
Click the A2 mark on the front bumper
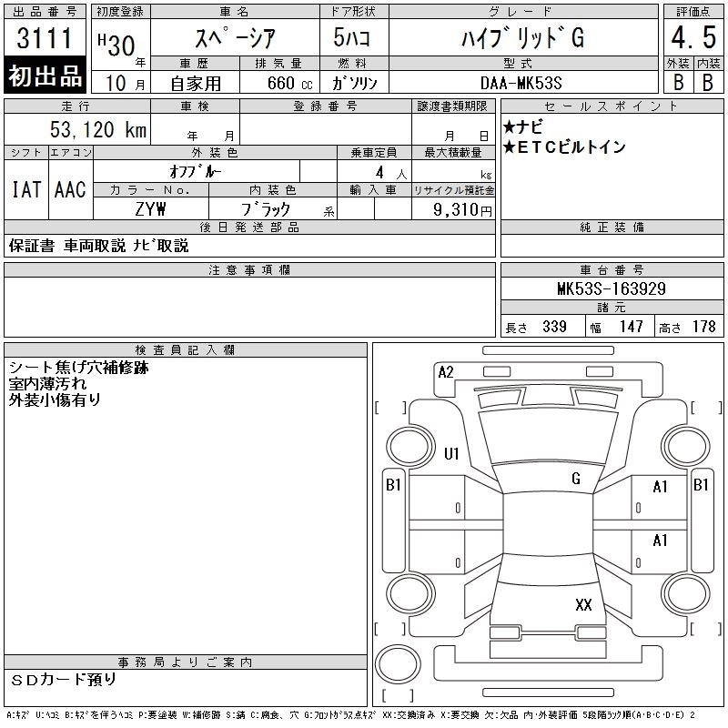446,372
